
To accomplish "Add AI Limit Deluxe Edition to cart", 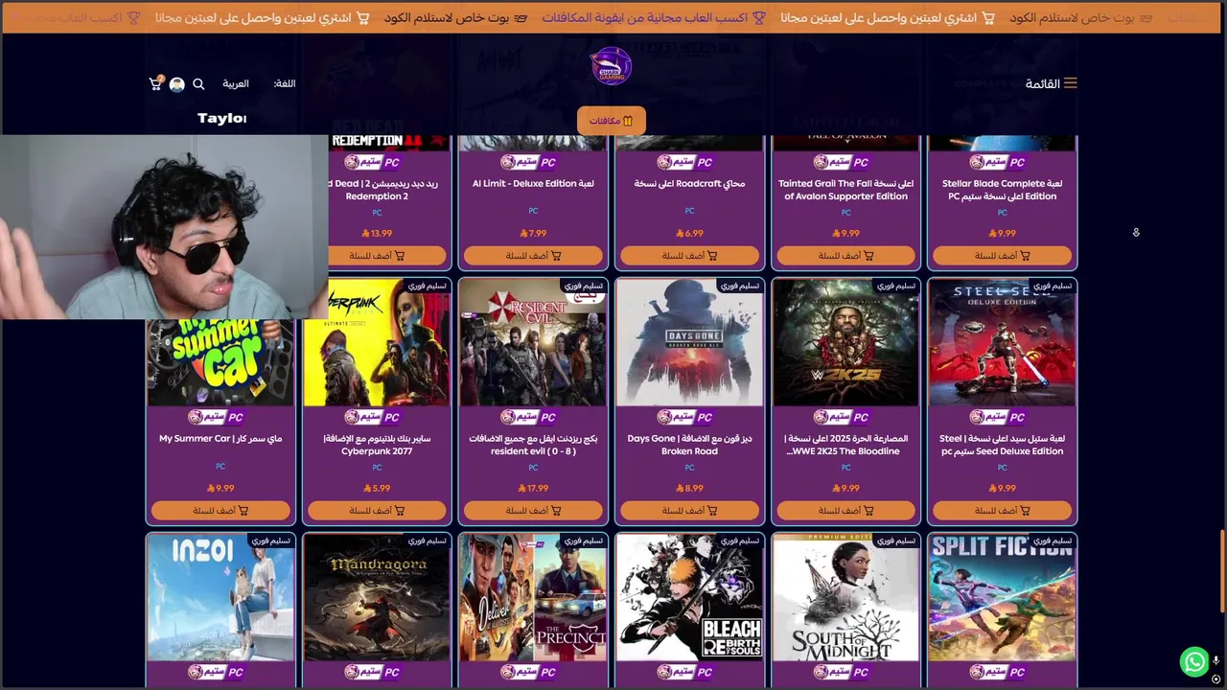I will coord(533,256).
